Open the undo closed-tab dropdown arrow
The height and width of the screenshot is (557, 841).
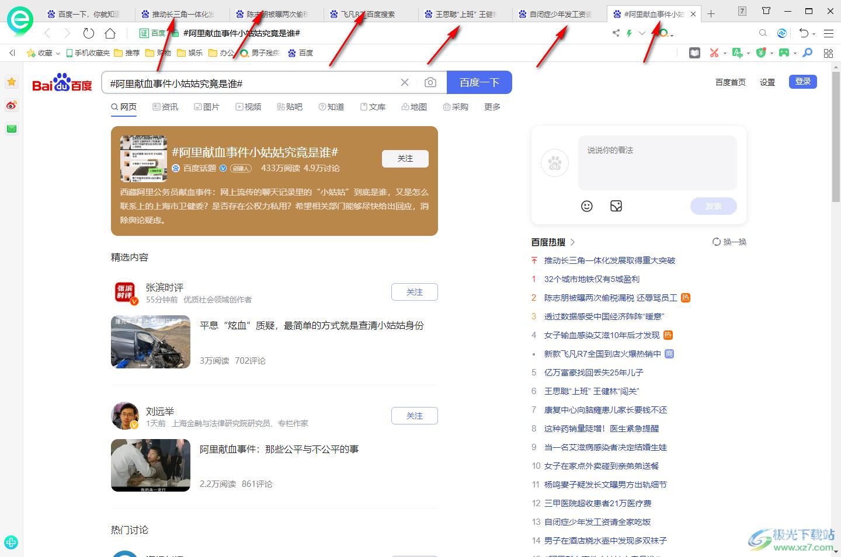(x=814, y=34)
